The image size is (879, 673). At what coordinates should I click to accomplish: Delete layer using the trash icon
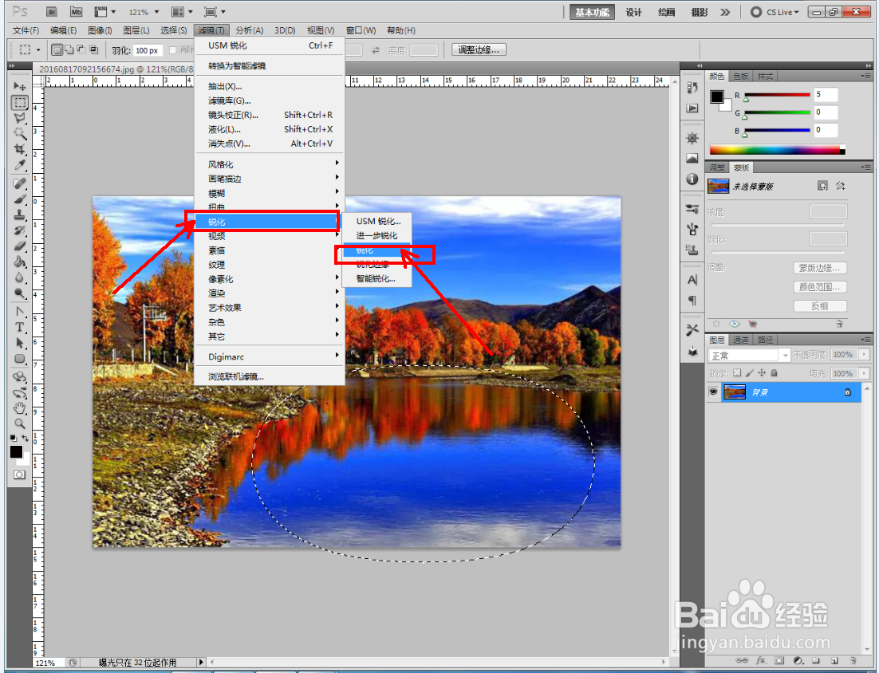coord(853,660)
